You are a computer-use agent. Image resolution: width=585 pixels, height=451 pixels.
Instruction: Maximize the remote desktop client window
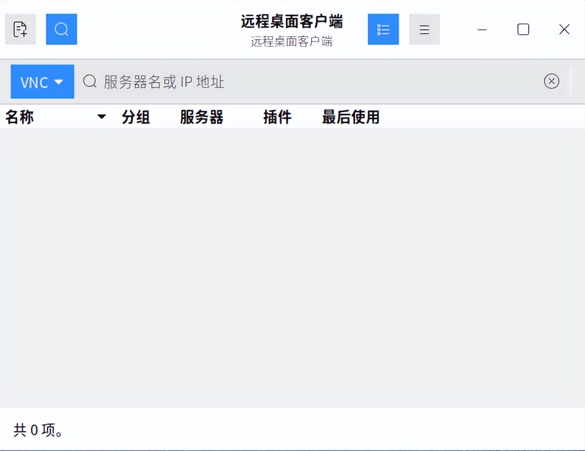523,29
